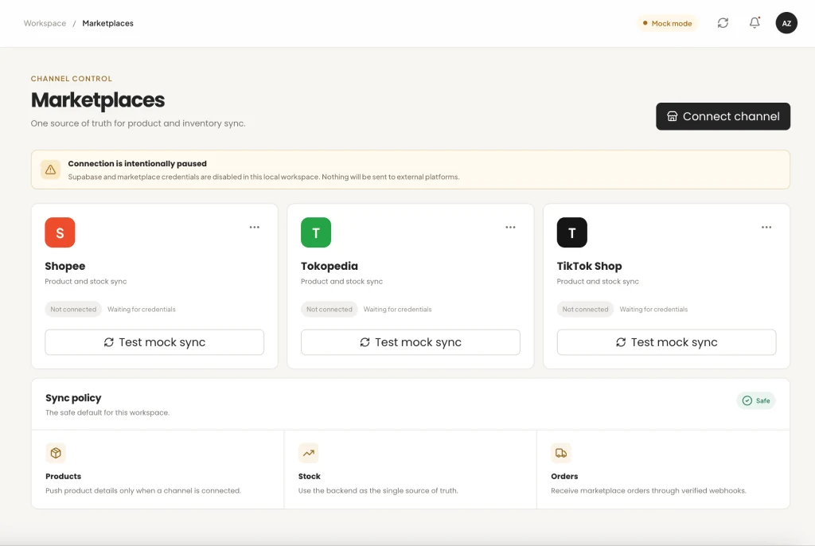815x546 pixels.
Task: Click TikTok Shop Not connected badge
Action: pos(585,309)
